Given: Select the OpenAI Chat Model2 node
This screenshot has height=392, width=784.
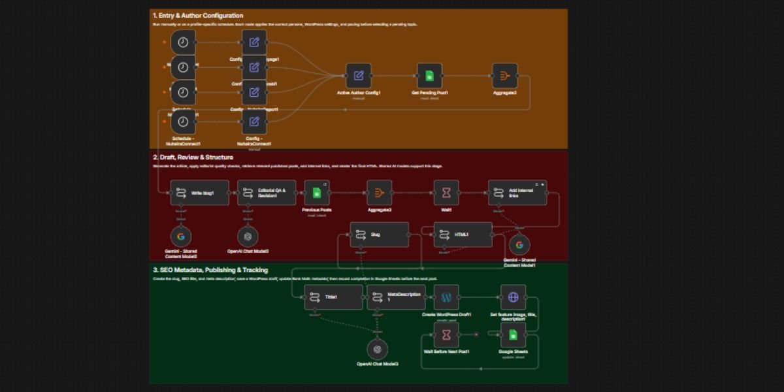Looking at the screenshot, I should (x=248, y=237).
